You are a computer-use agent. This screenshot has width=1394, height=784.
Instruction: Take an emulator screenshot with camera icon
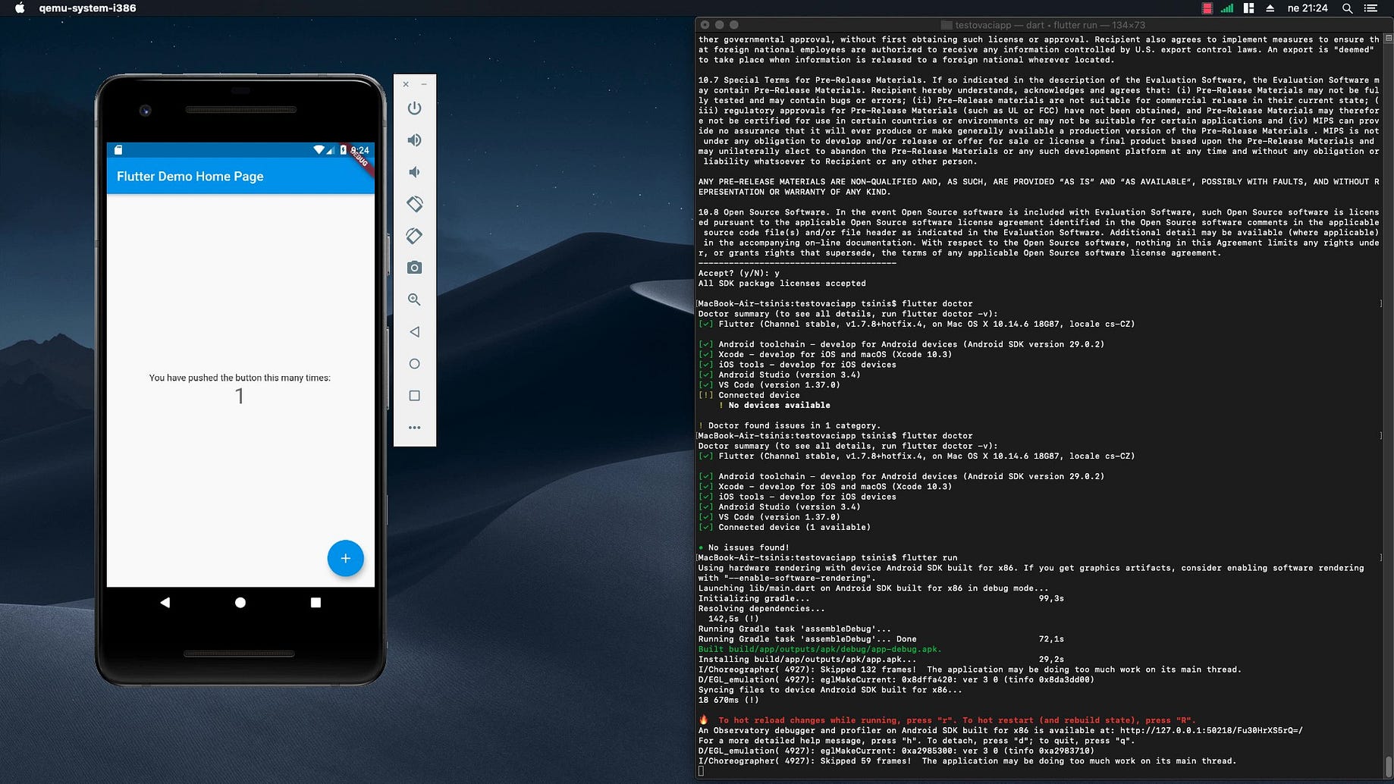coord(414,268)
